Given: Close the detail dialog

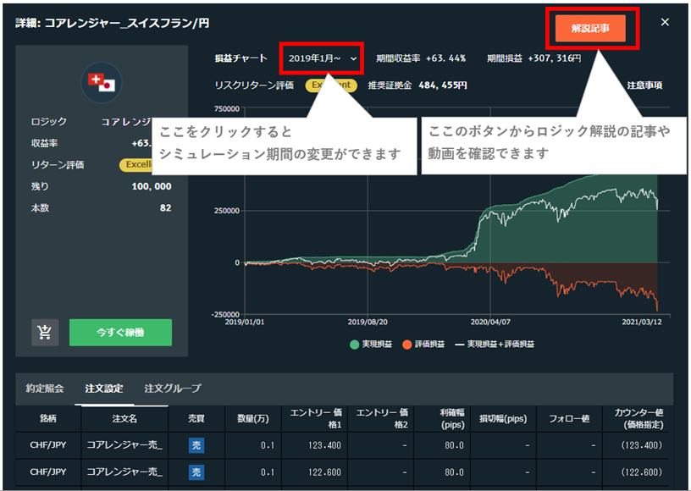Looking at the screenshot, I should tap(665, 22).
